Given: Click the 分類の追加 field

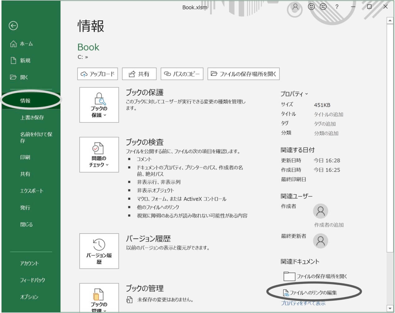Looking at the screenshot, I should click(x=326, y=134).
